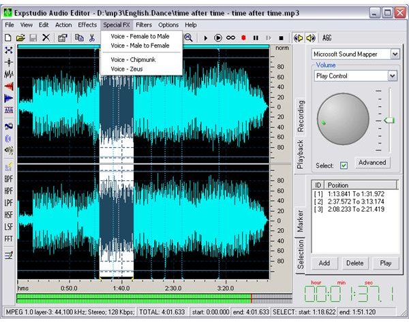Start recording with the red record button
This screenshot has height=322, width=409.
click(x=243, y=38)
